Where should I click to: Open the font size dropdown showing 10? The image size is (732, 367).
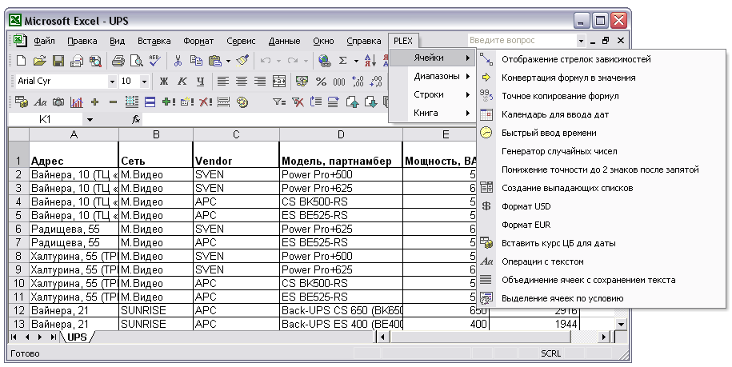144,82
